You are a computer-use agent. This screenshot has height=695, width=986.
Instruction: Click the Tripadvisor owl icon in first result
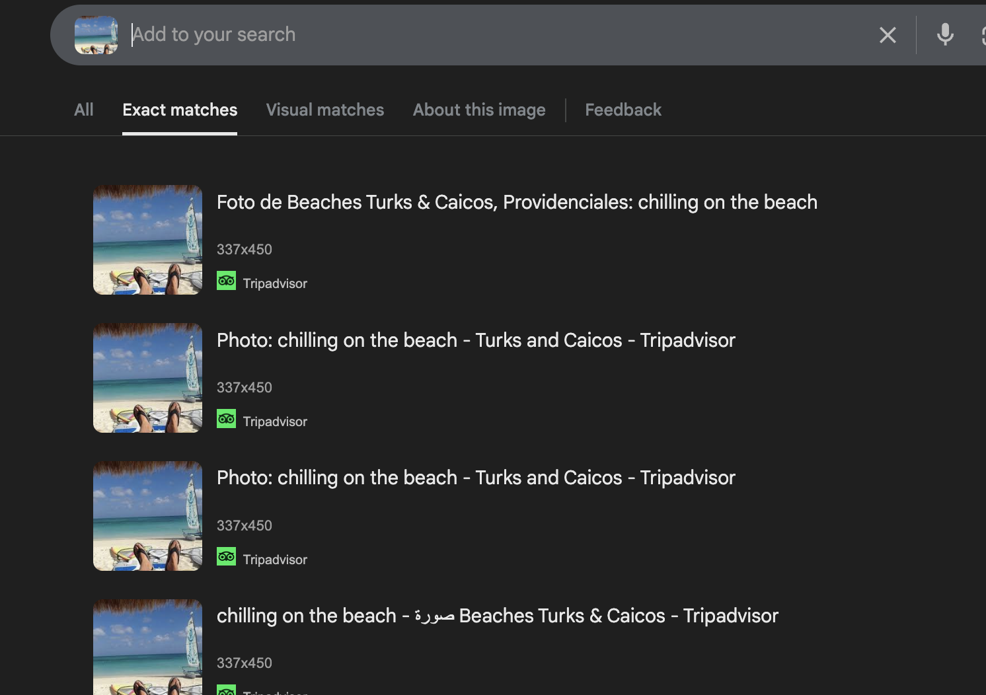pyautogui.click(x=226, y=281)
